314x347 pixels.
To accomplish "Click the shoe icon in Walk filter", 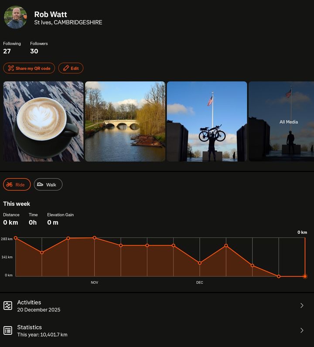I will click(40, 185).
